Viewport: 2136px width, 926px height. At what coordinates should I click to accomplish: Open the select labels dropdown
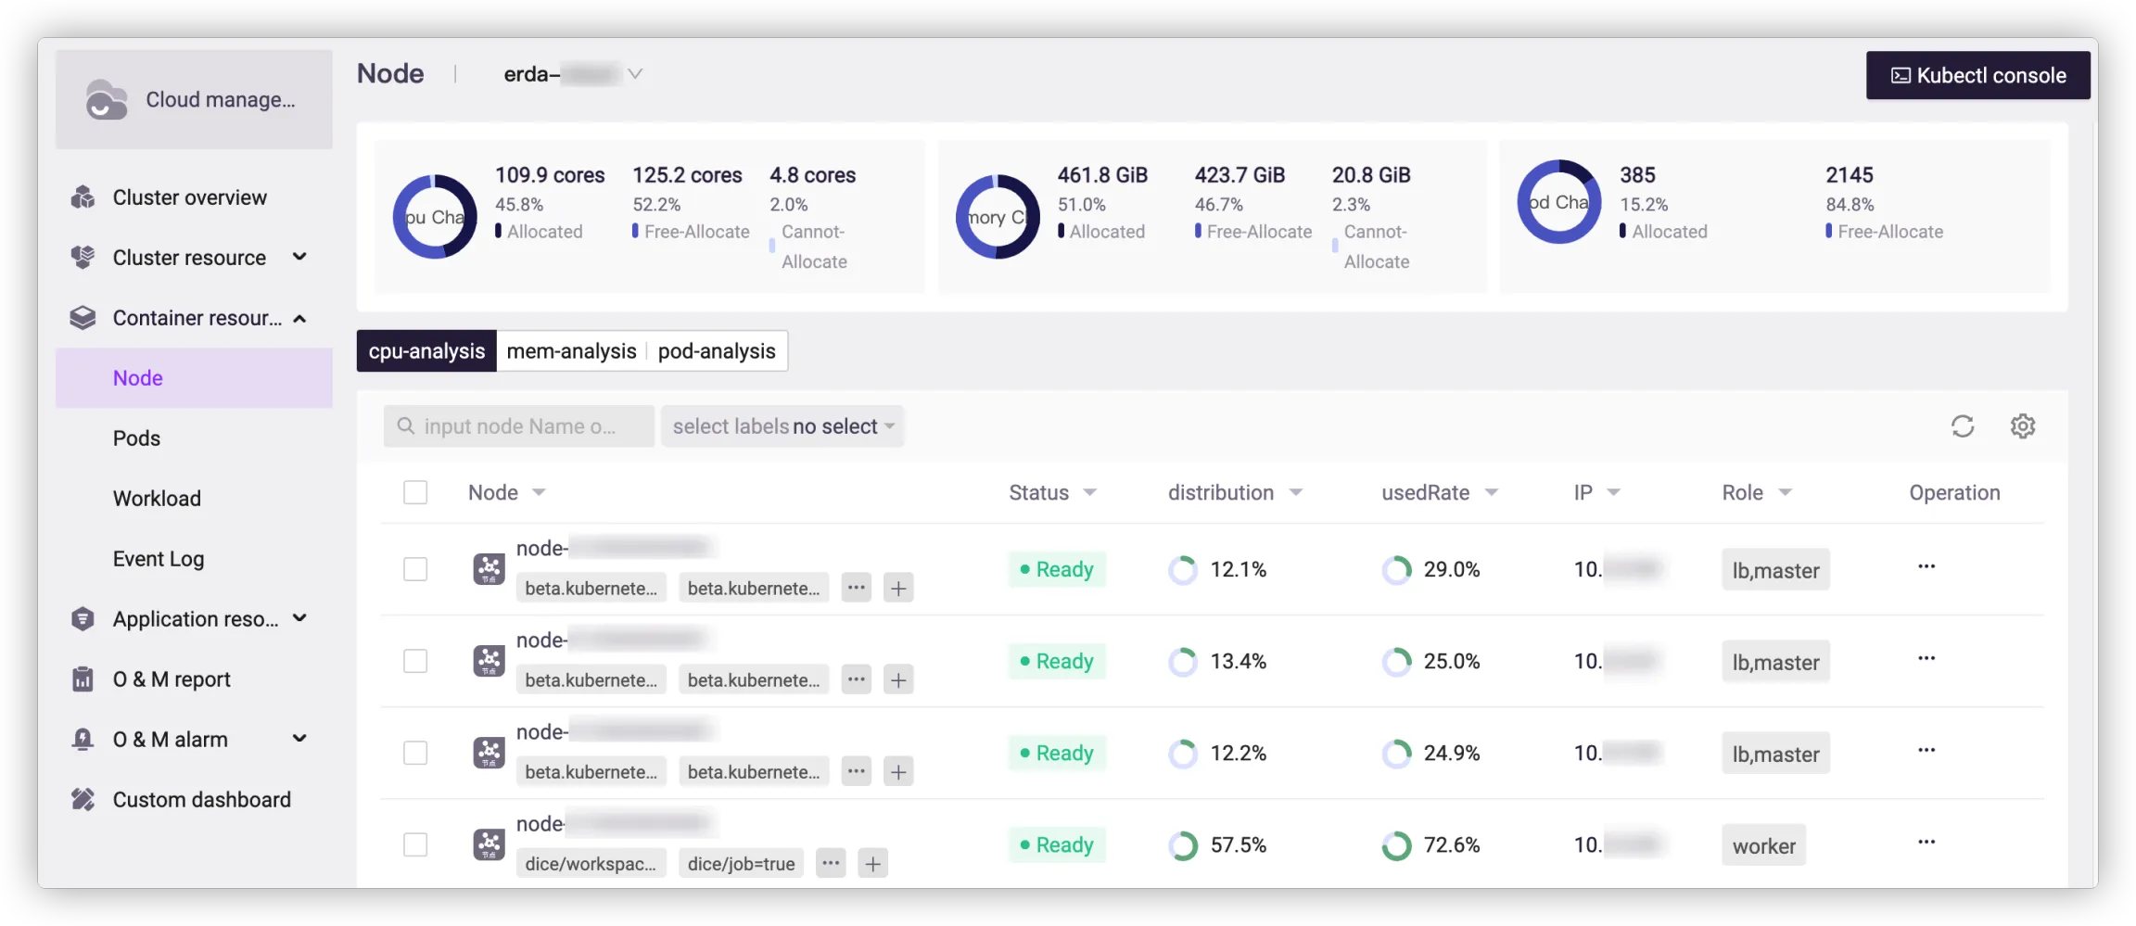(782, 426)
